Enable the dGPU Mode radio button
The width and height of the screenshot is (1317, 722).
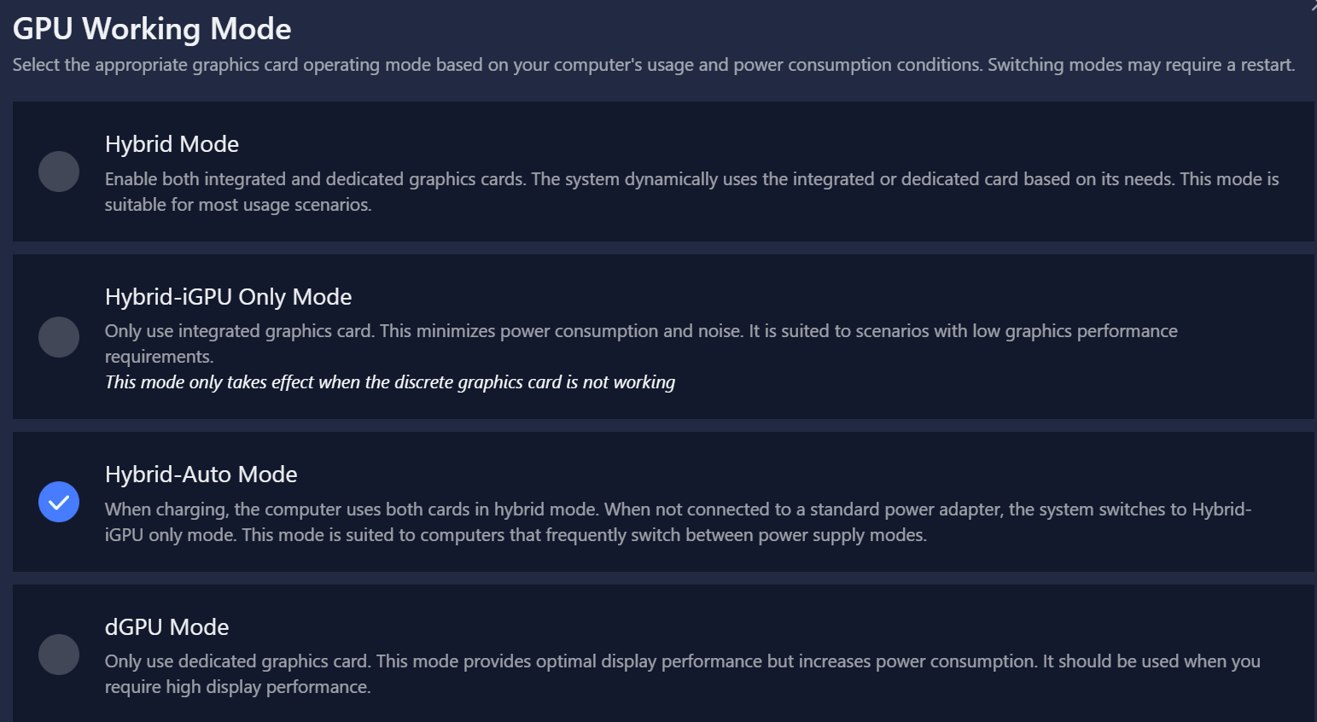pyautogui.click(x=59, y=655)
